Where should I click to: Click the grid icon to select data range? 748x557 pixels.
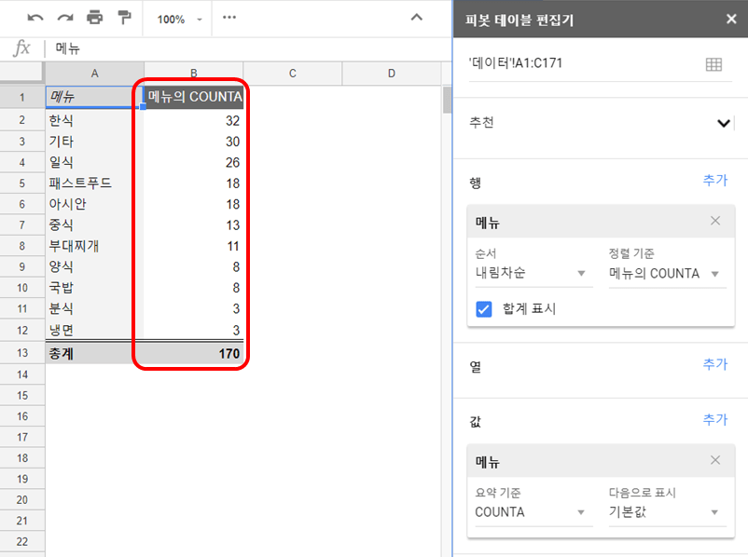pos(714,64)
